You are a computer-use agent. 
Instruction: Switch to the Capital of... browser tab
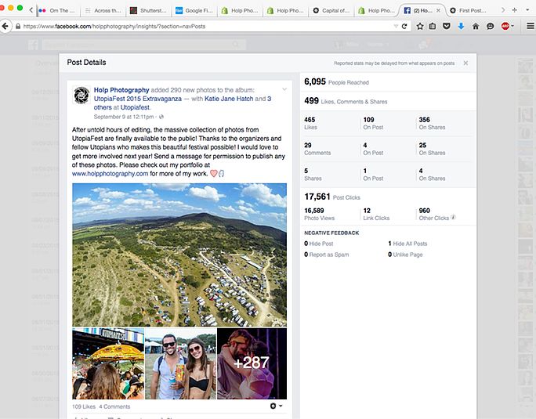[x=331, y=11]
